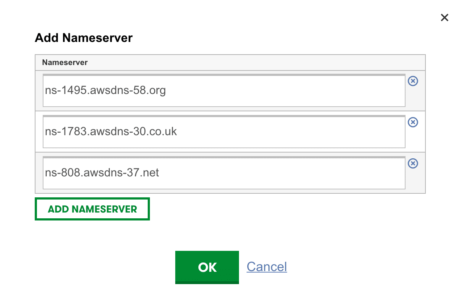Image resolution: width=462 pixels, height=300 pixels.
Task: Click the circled X beside the .co.uk nameserver
Action: point(413,122)
